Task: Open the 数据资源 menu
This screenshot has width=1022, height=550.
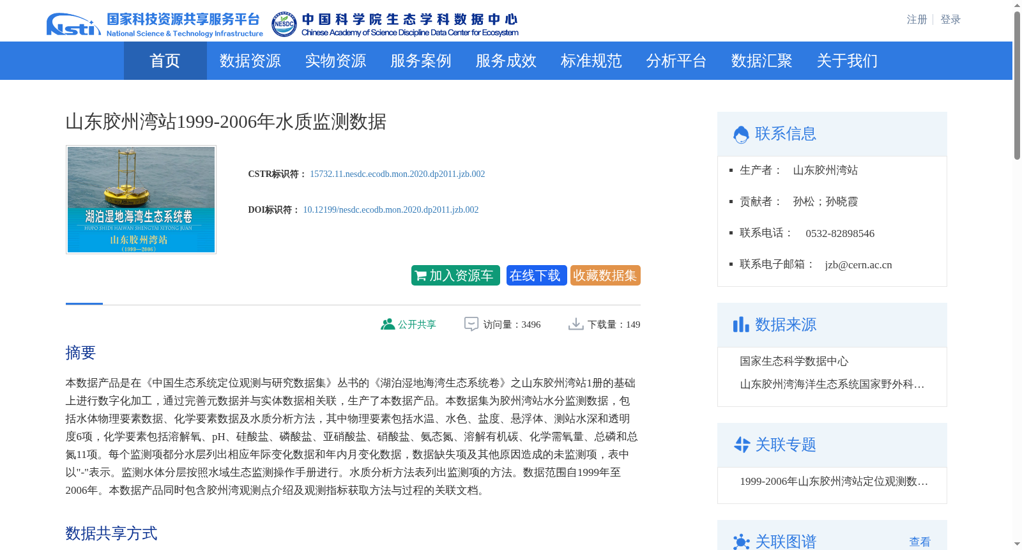Action: [250, 61]
